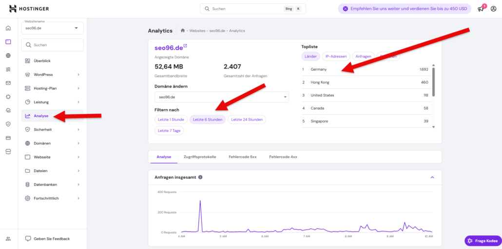Click the home icon in the breadcrumb
Viewport: 502px width, 249px height.
point(183,31)
